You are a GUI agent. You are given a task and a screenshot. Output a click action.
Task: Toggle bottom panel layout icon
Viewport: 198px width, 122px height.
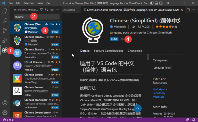click(156, 3)
